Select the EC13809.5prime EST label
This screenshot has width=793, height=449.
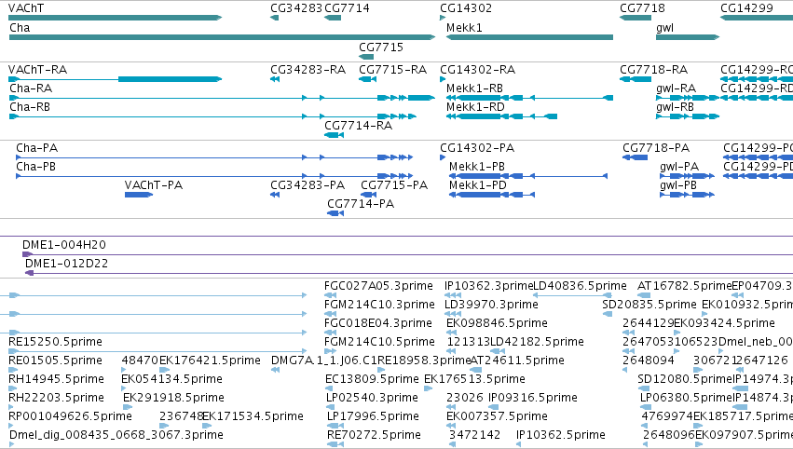pos(372,380)
